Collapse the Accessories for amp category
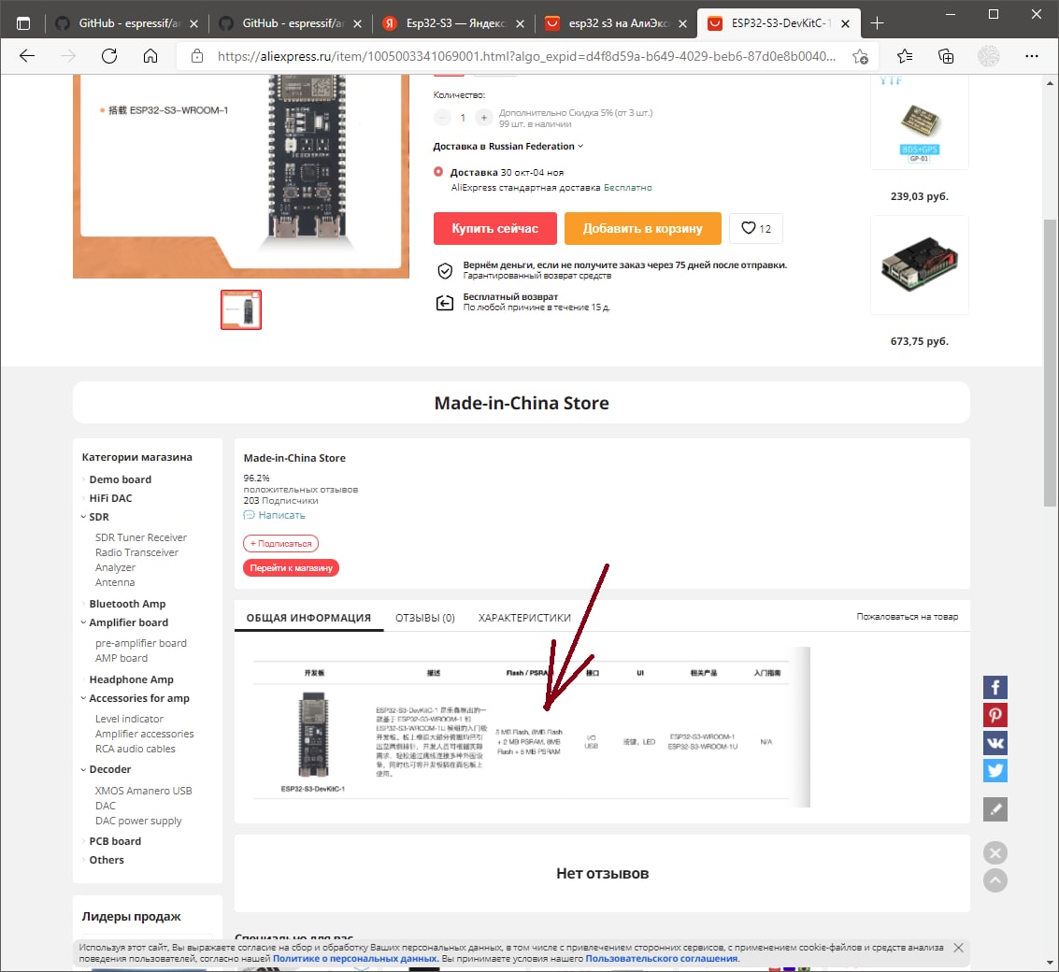 coord(83,698)
